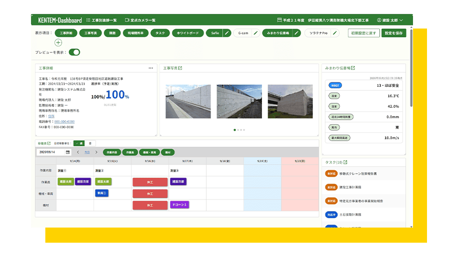
Task: Click green 建設太郎 chip on 9/14
Action: 65,182
